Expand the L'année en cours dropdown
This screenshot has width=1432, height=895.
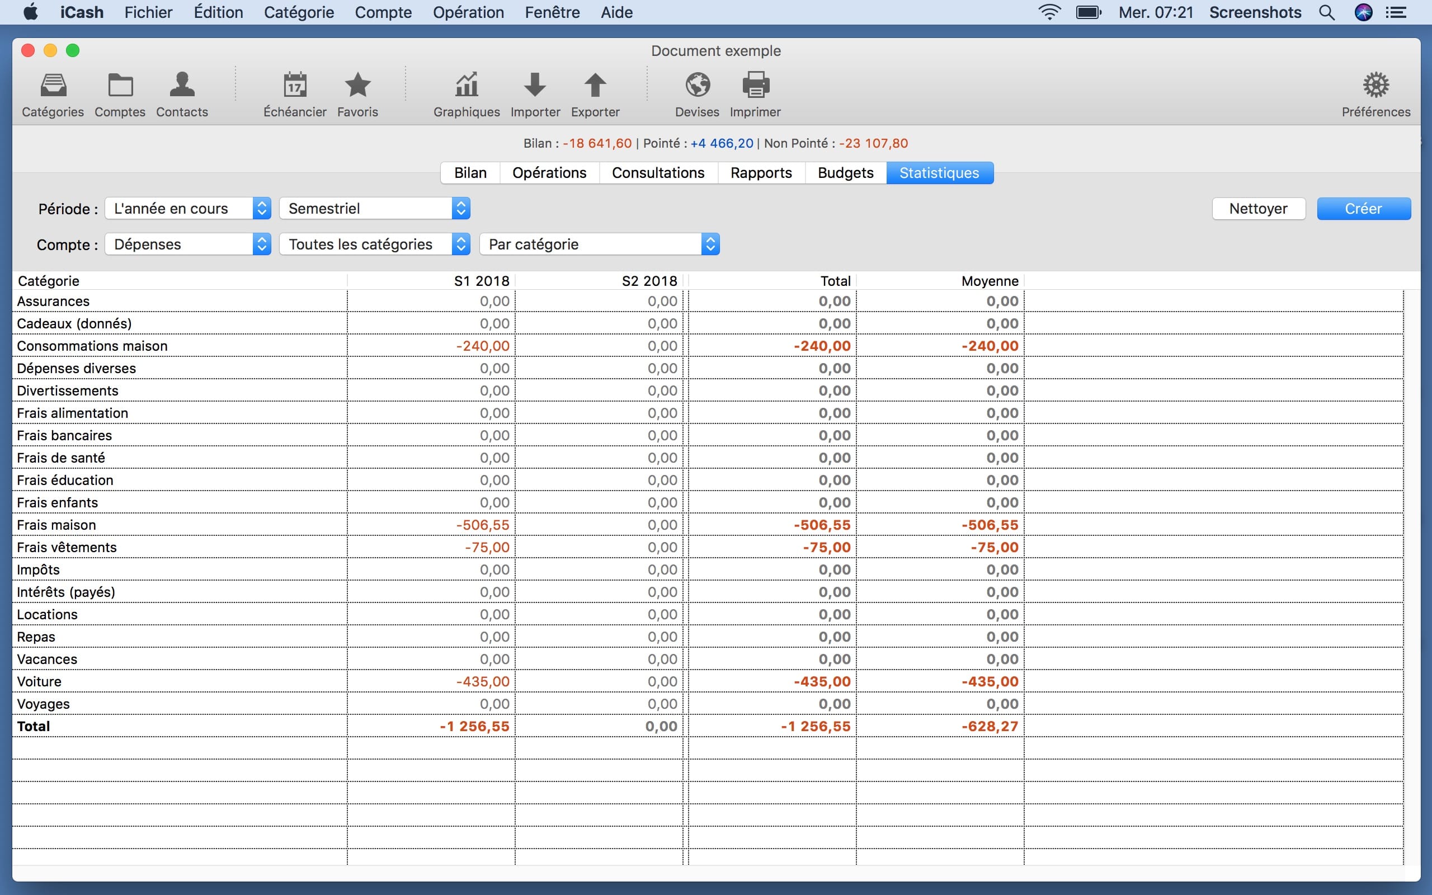tap(187, 208)
